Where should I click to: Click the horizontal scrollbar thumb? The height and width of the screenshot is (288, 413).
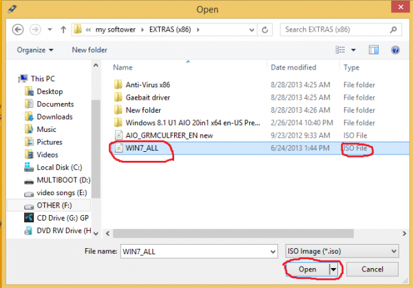233,233
